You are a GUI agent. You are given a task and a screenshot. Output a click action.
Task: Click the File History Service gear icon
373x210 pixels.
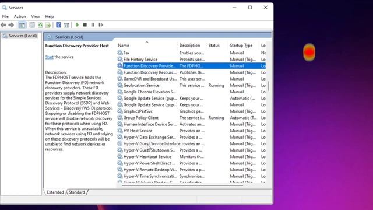[x=120, y=59]
